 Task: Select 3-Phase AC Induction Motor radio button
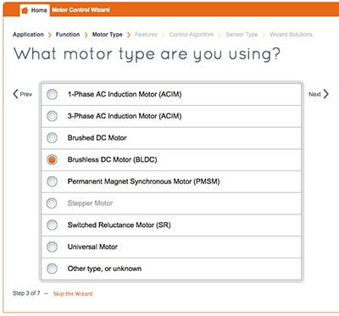pos(52,116)
